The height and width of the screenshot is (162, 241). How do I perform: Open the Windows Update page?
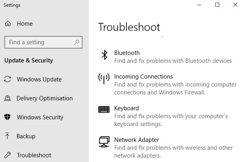click(39, 79)
